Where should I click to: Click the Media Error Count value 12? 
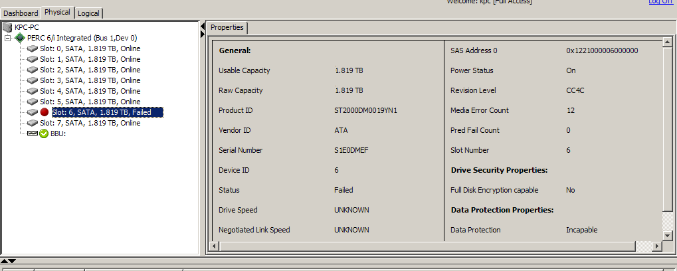(570, 110)
